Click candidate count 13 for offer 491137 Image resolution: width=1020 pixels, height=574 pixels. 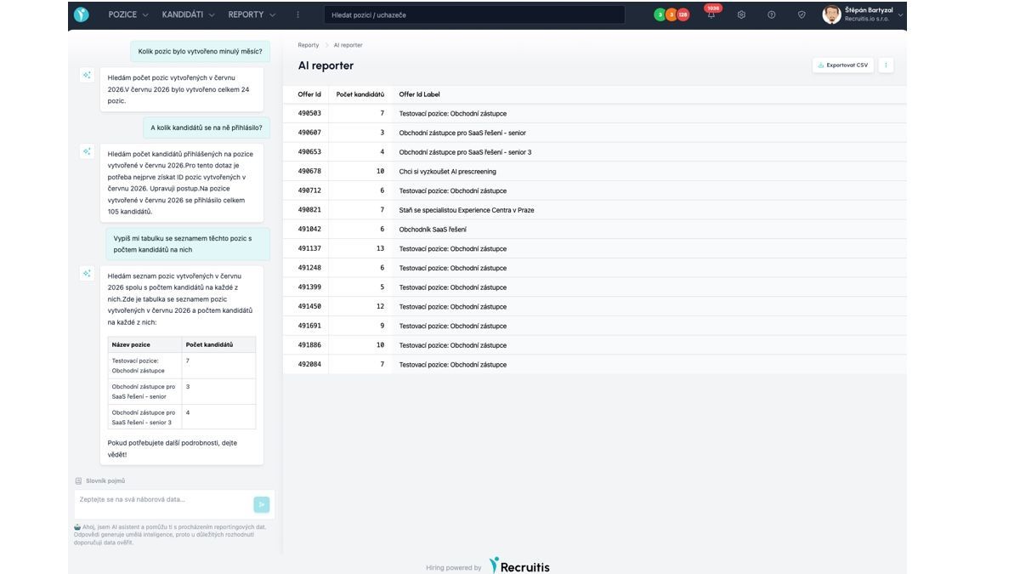coord(380,249)
